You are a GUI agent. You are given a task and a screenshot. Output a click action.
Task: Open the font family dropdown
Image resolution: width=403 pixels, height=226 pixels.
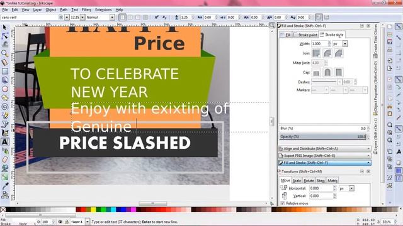pos(67,17)
